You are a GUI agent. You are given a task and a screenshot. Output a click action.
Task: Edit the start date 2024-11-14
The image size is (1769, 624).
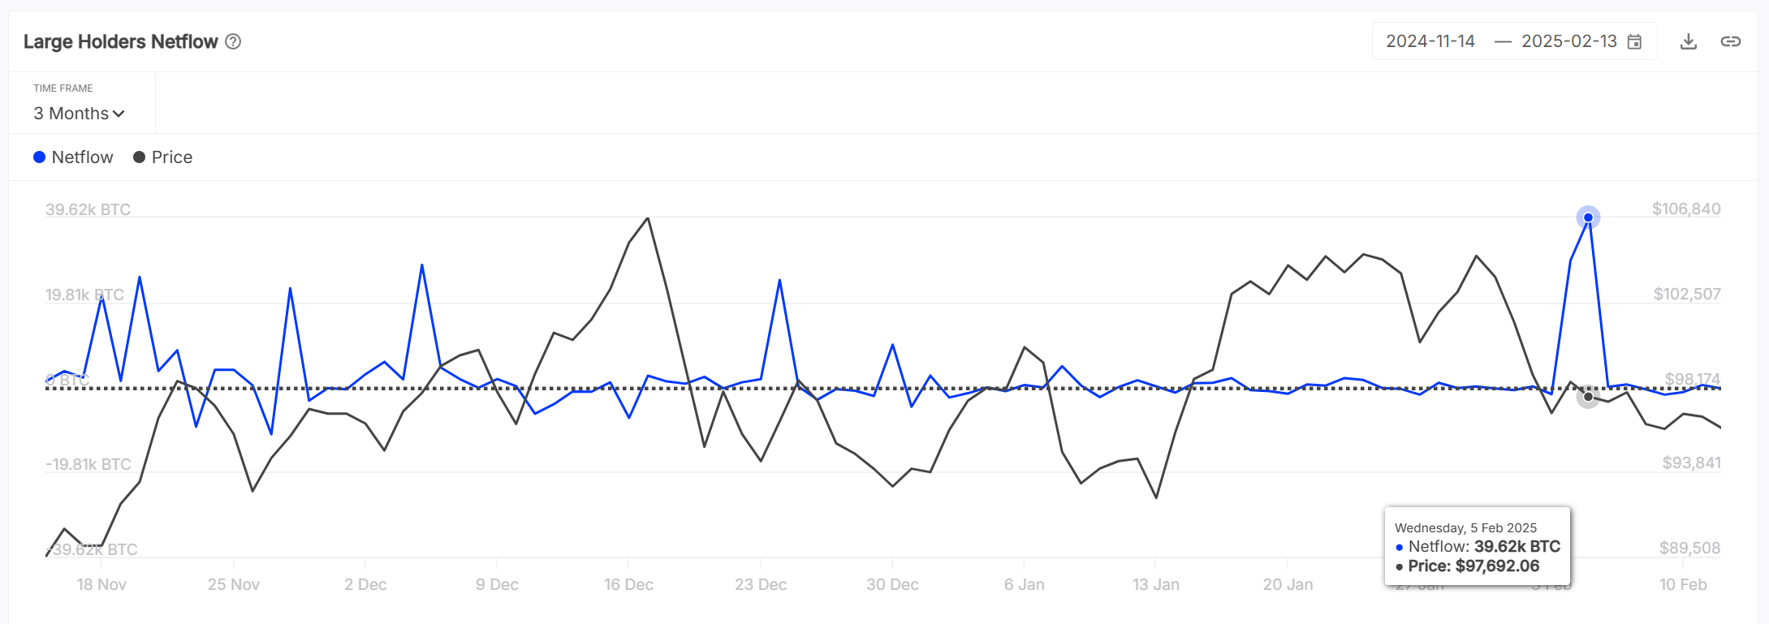(x=1430, y=41)
